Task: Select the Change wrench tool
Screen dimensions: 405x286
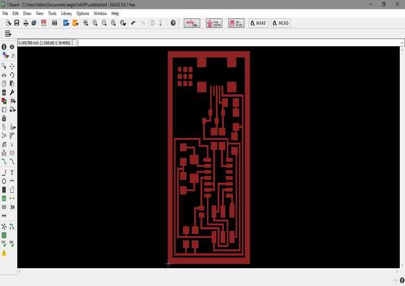Action: (x=12, y=92)
